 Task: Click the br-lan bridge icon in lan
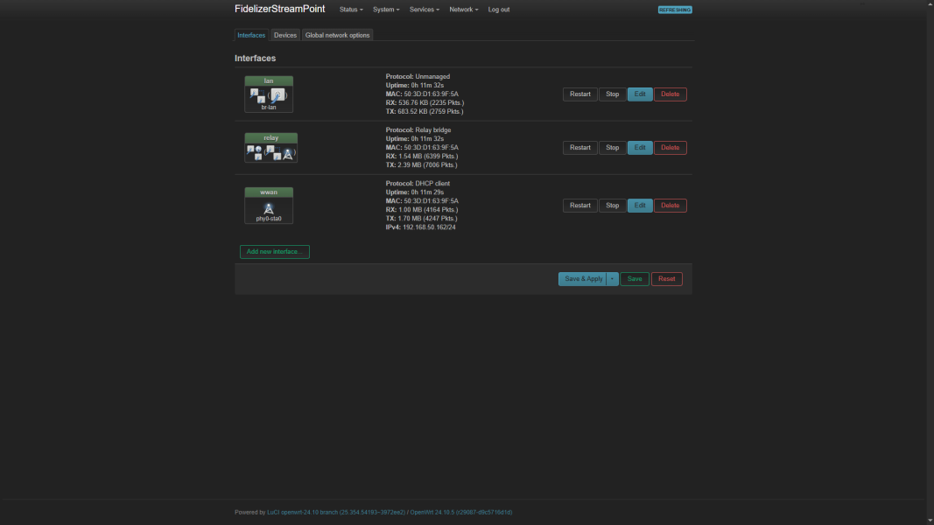point(256,95)
